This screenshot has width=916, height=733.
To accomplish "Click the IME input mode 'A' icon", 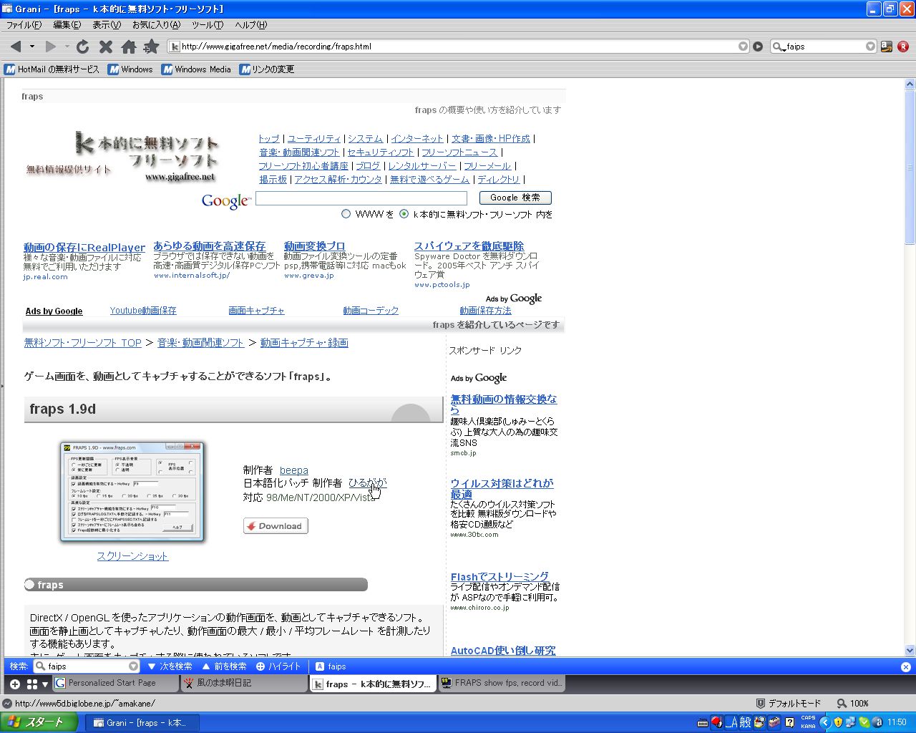I will [x=731, y=722].
